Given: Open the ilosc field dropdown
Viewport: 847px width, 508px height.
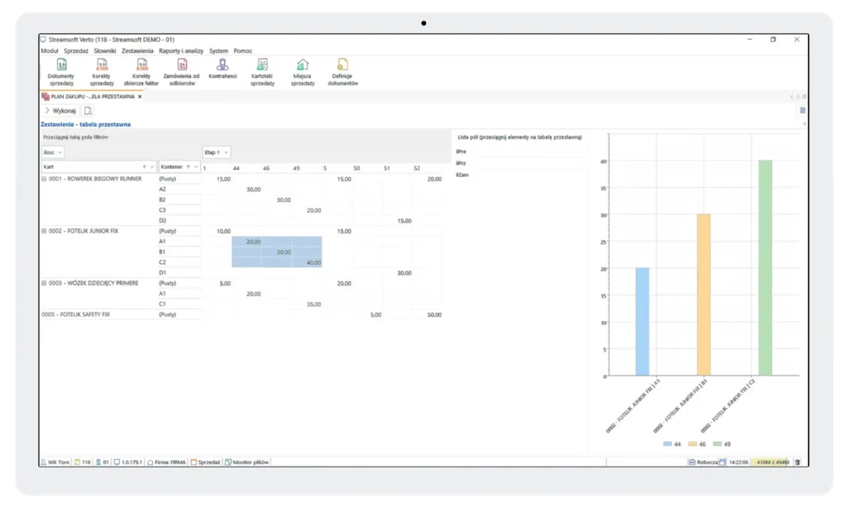Looking at the screenshot, I should [x=60, y=153].
